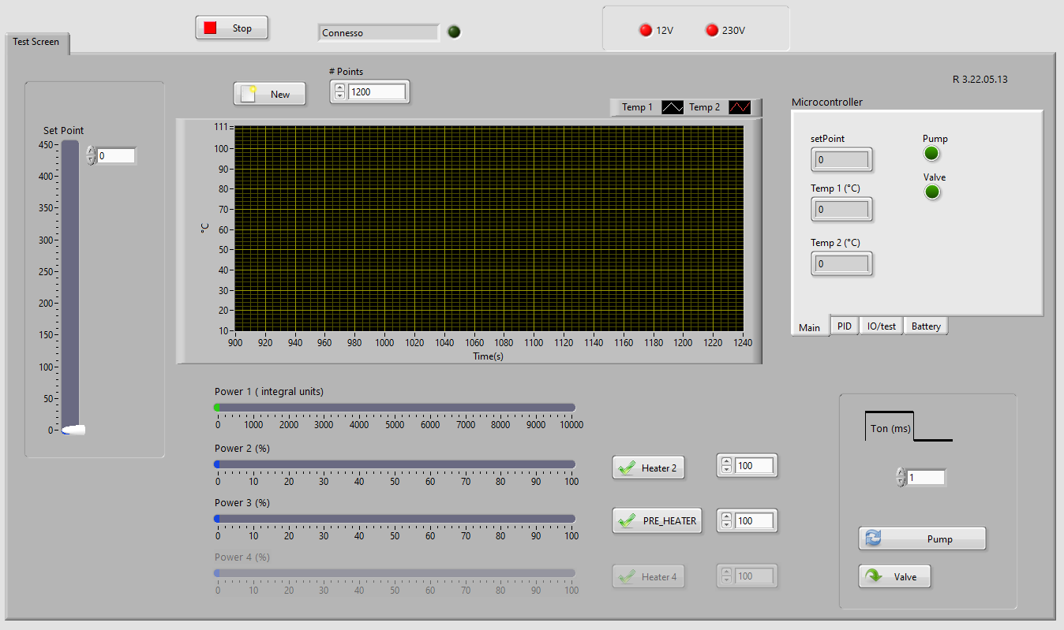
Task: Open the Battery tab
Action: [x=926, y=326]
